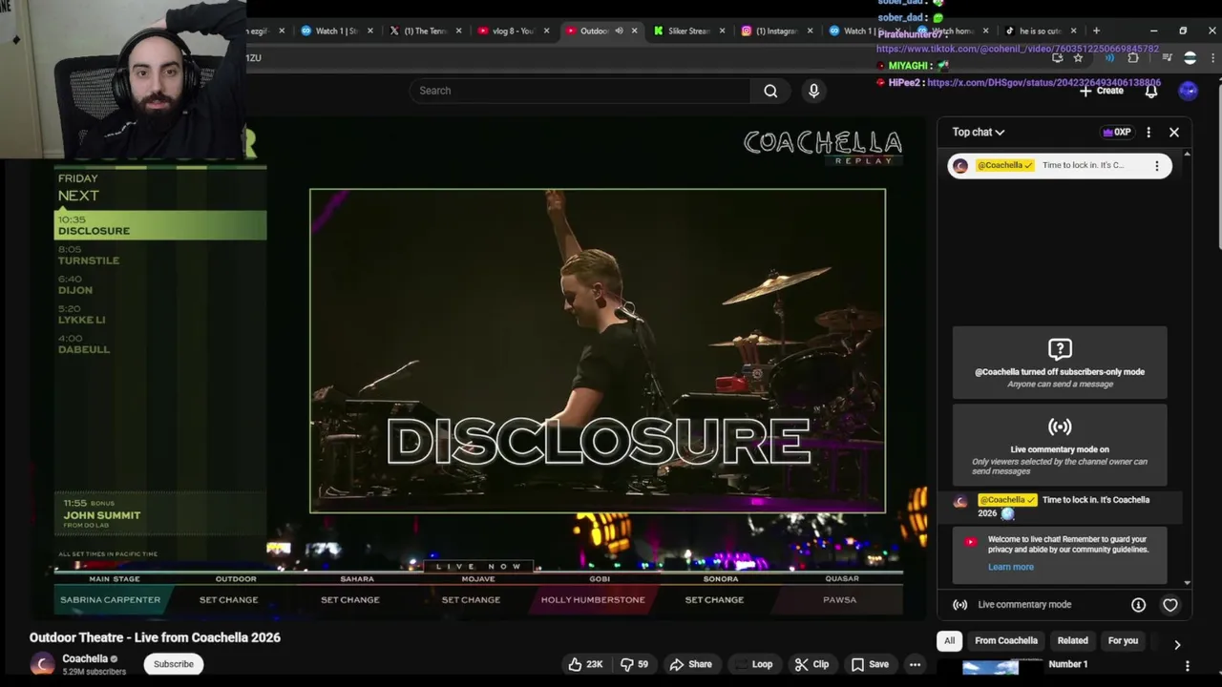Image resolution: width=1222 pixels, height=687 pixels.
Task: Click Pawsa under Quasar stage
Action: point(840,600)
